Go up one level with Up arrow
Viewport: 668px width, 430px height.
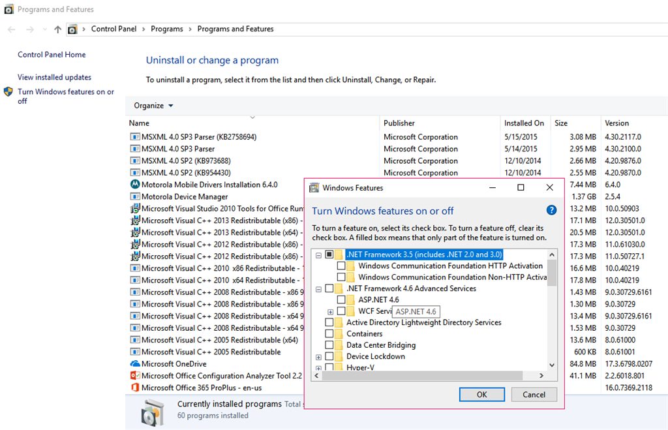[x=58, y=29]
